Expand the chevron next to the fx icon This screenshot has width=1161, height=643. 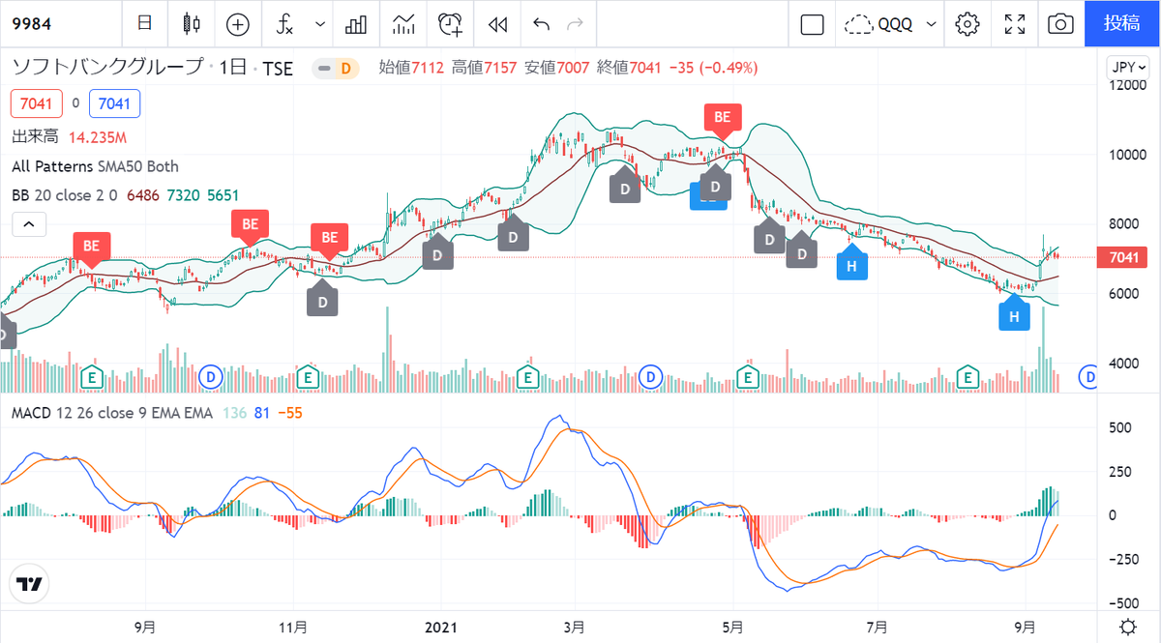(319, 23)
